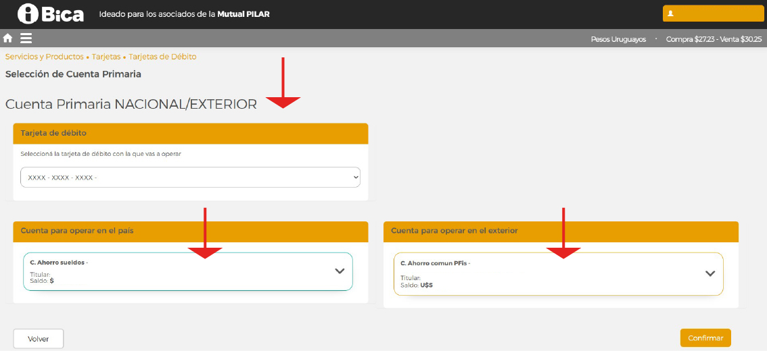767x351 pixels.
Task: Click the Saldo: U$S text
Action: pyautogui.click(x=416, y=285)
